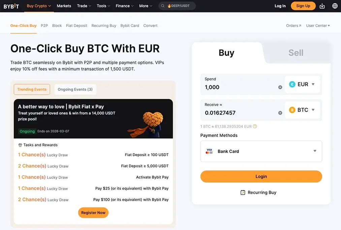Open the User Center dropdown

click(x=317, y=25)
